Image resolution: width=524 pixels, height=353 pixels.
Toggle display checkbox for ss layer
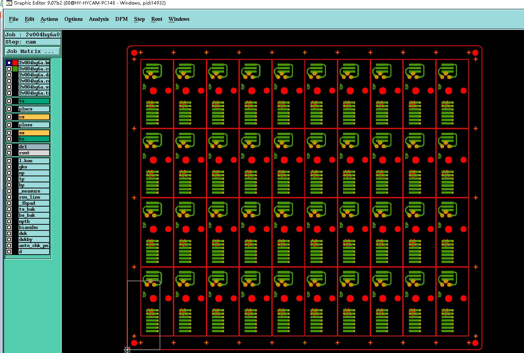tap(9, 133)
